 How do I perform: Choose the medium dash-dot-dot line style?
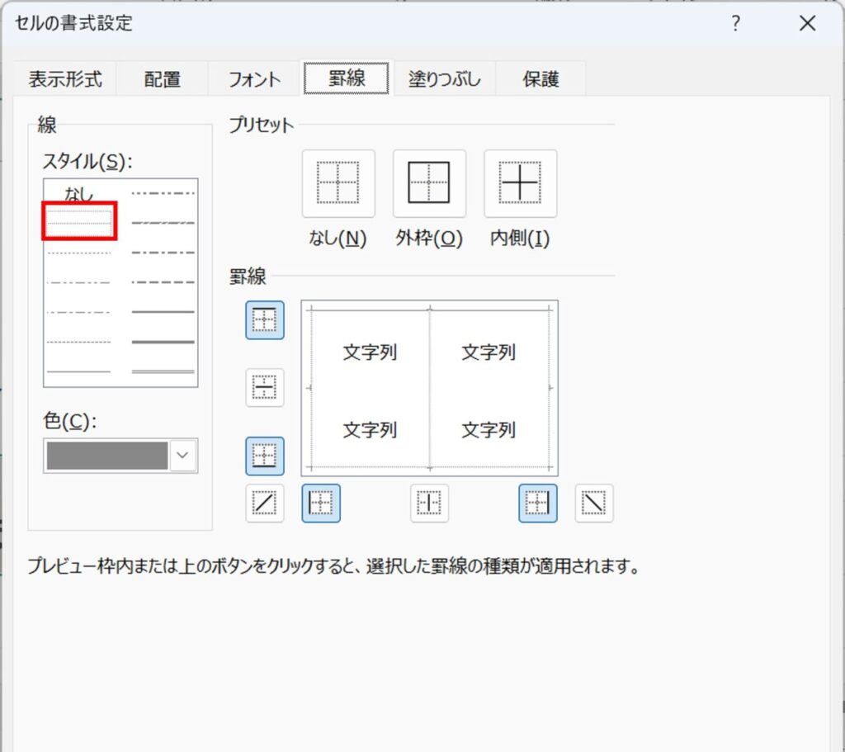[163, 193]
